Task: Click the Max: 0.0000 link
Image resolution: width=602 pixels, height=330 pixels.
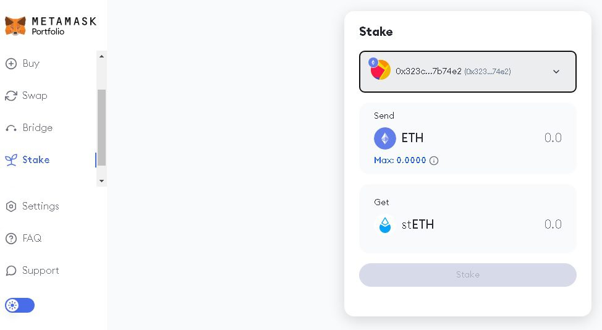Action: pos(400,161)
